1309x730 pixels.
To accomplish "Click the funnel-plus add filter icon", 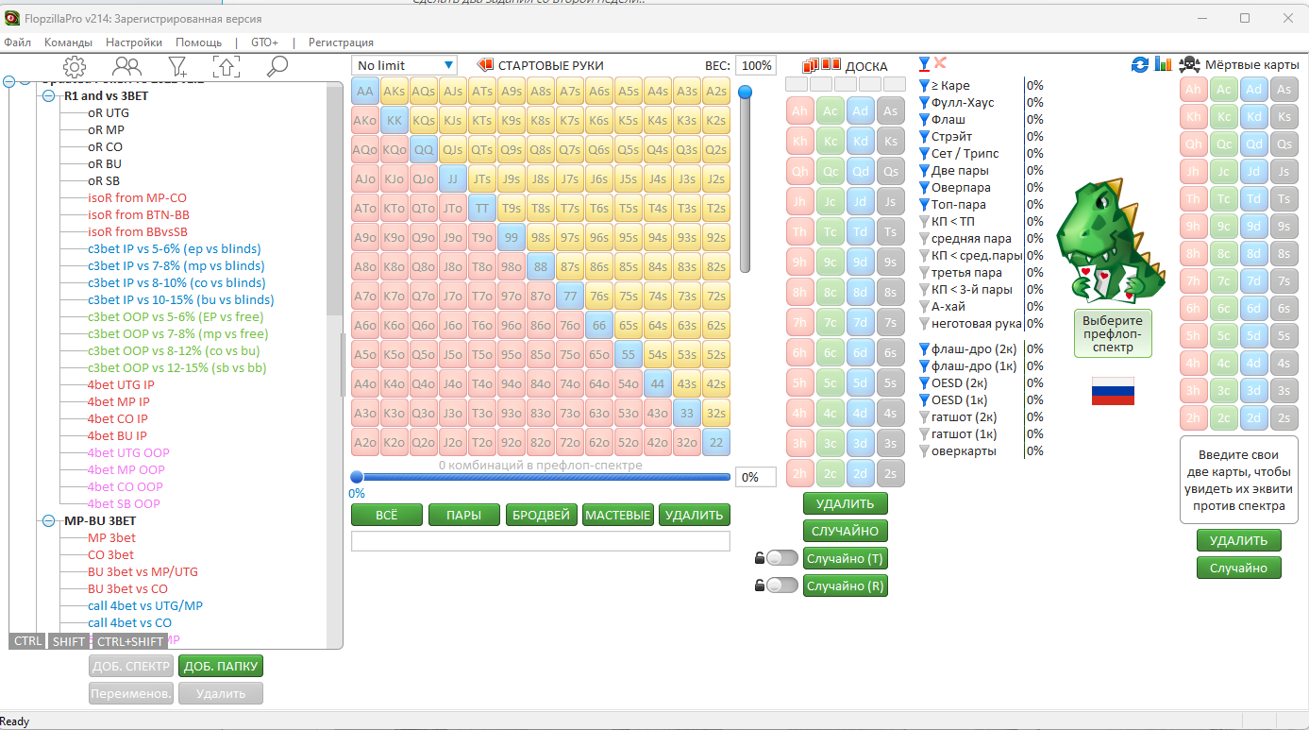I will coord(176,65).
